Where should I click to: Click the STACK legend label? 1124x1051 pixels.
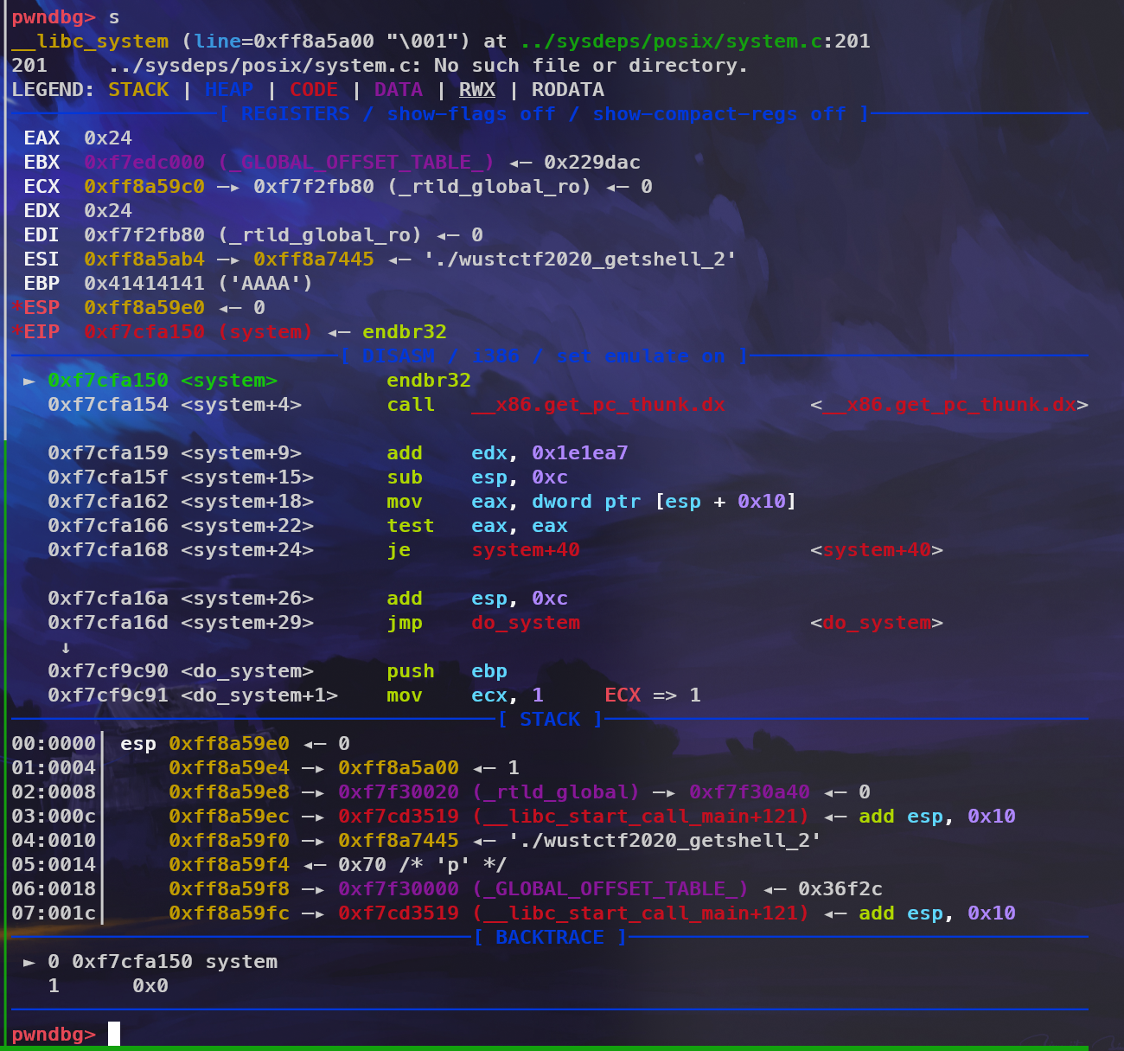pyautogui.click(x=138, y=90)
